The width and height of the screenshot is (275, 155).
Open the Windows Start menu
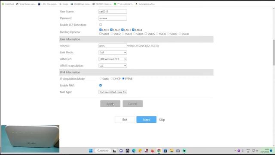tap(91, 151)
